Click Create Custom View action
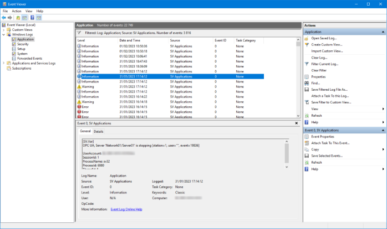The height and width of the screenshot is (229, 387). (x=327, y=44)
